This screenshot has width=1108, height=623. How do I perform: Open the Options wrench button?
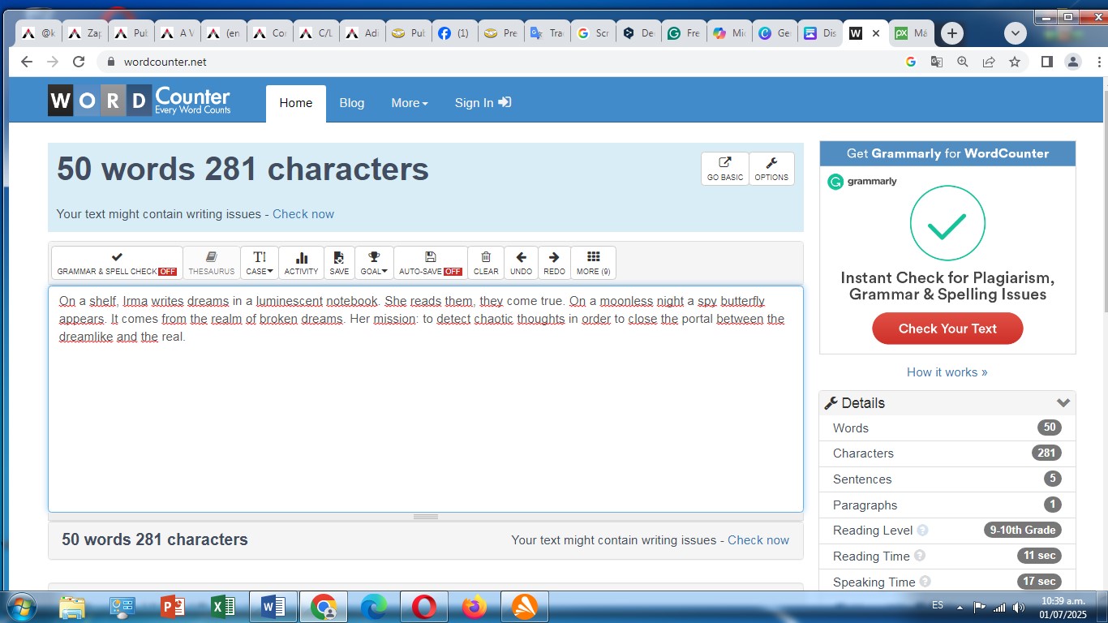771,169
